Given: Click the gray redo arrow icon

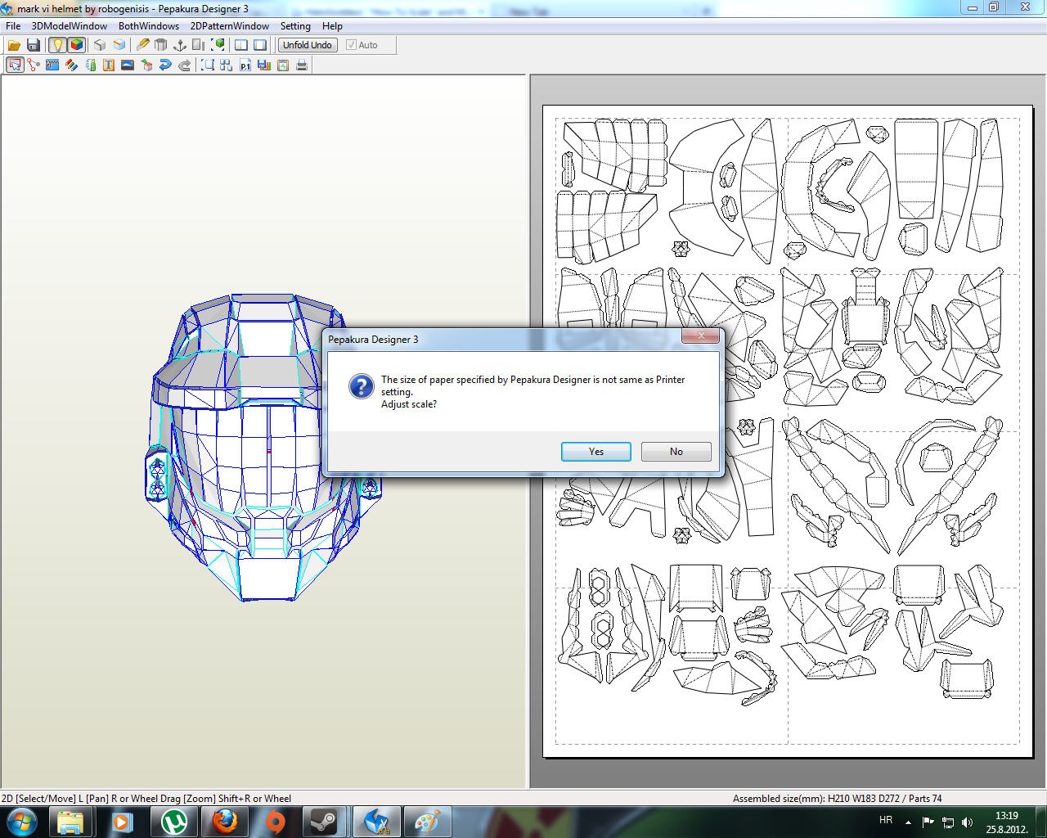Looking at the screenshot, I should [184, 65].
